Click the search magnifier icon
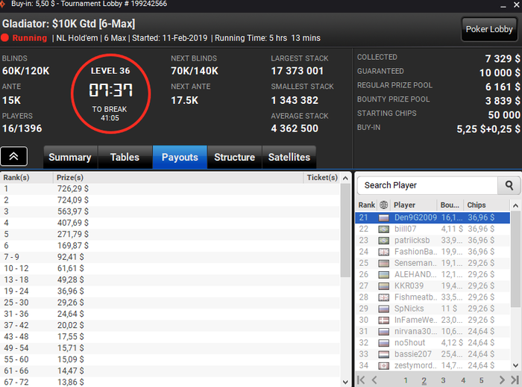 509,185
